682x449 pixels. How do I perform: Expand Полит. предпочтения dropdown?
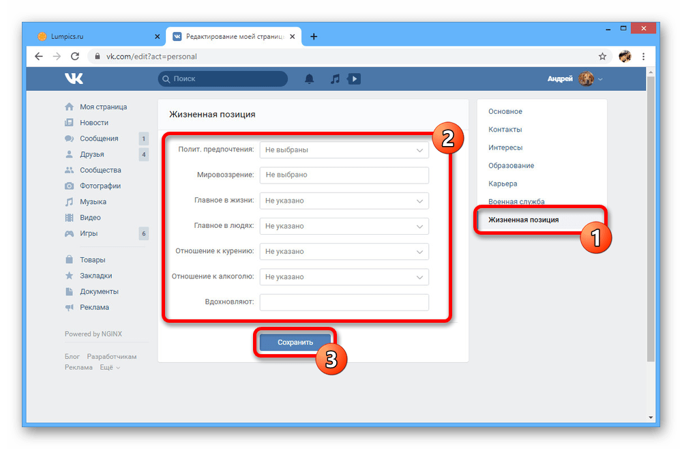pyautogui.click(x=344, y=149)
